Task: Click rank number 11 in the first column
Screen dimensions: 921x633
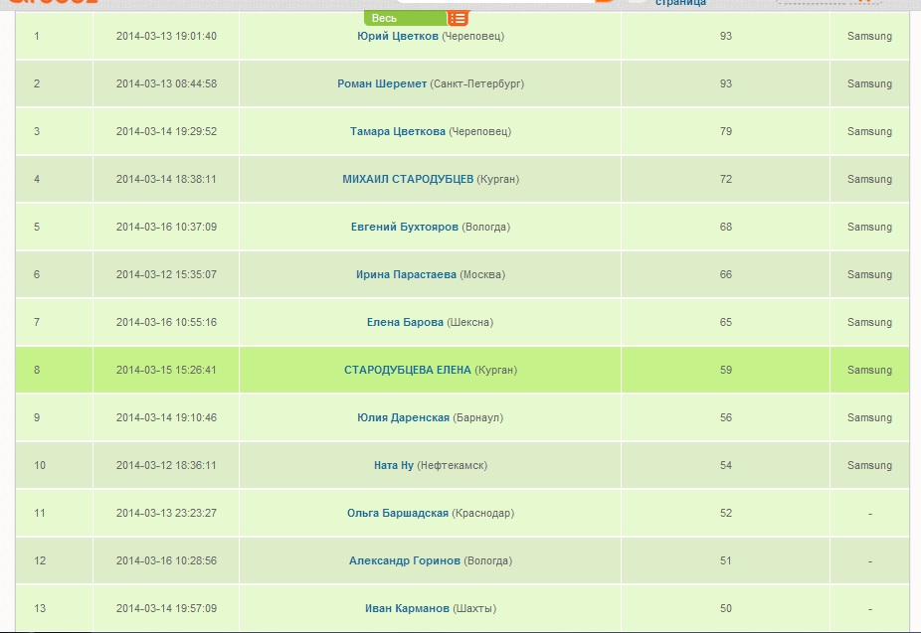Action: pos(40,514)
